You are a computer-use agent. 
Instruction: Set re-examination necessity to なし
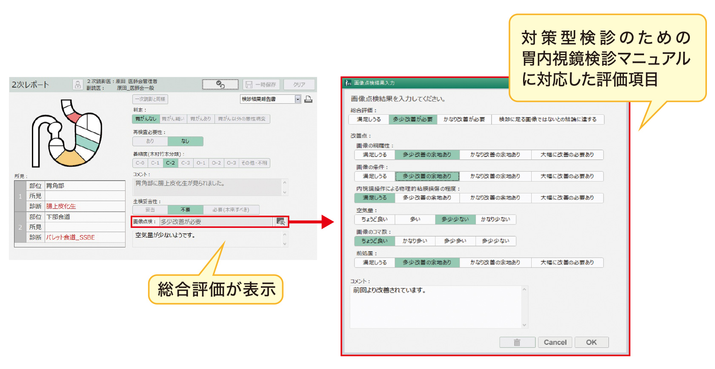[185, 141]
